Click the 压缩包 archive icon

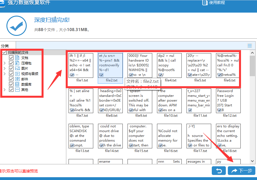(x=17, y=63)
